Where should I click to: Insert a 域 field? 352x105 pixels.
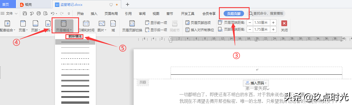[113, 26]
